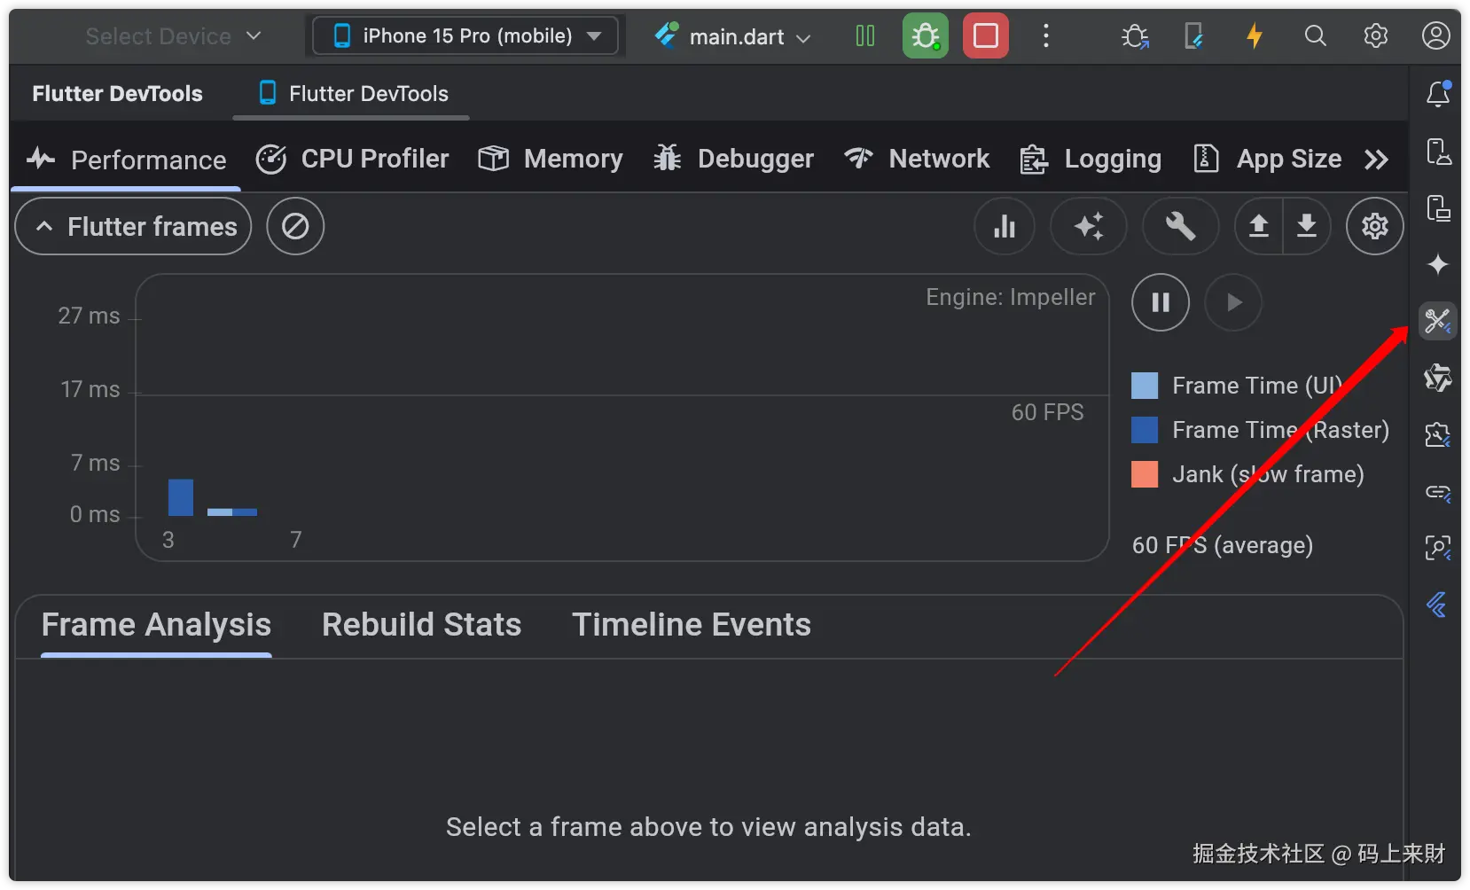Open main.dart run configuration dropdown
The width and height of the screenshot is (1470, 890).
tap(734, 36)
